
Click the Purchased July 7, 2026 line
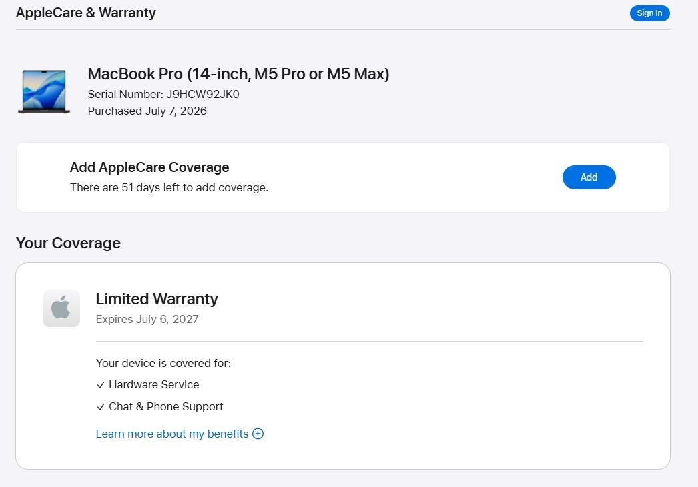click(x=147, y=111)
